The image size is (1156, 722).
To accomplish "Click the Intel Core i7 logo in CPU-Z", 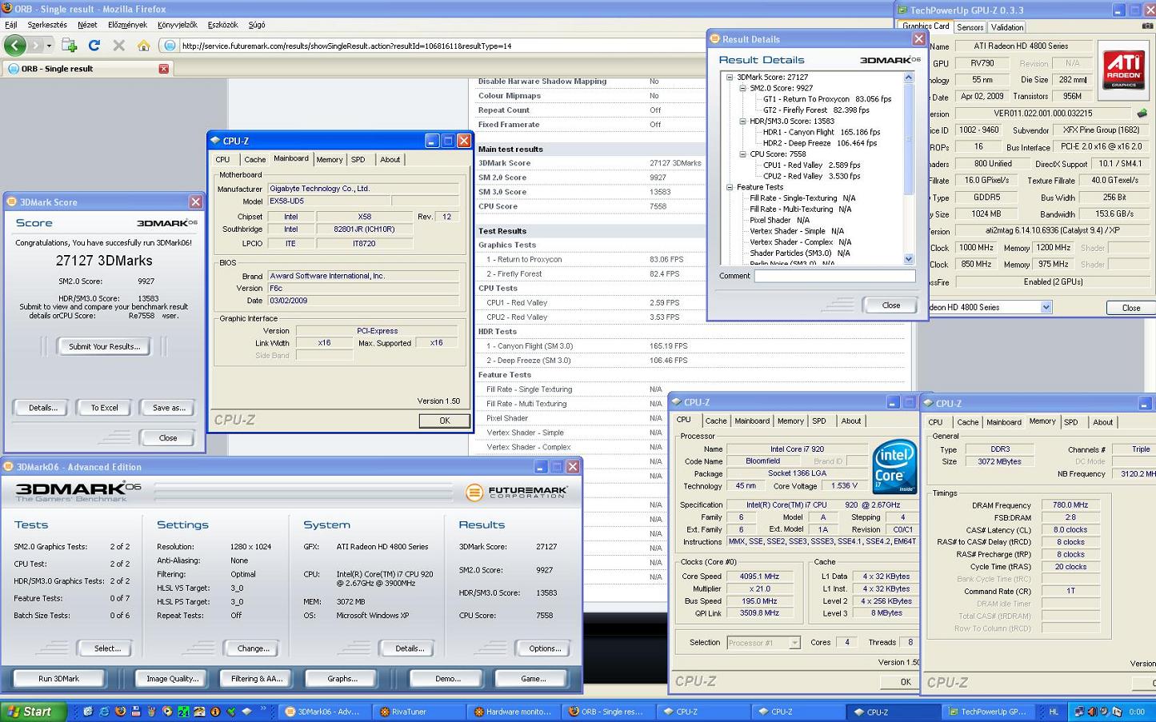I will coord(894,466).
